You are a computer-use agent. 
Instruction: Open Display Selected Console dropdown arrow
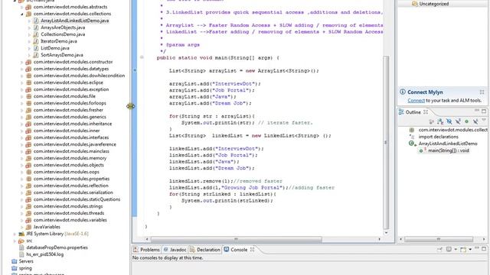456,249
